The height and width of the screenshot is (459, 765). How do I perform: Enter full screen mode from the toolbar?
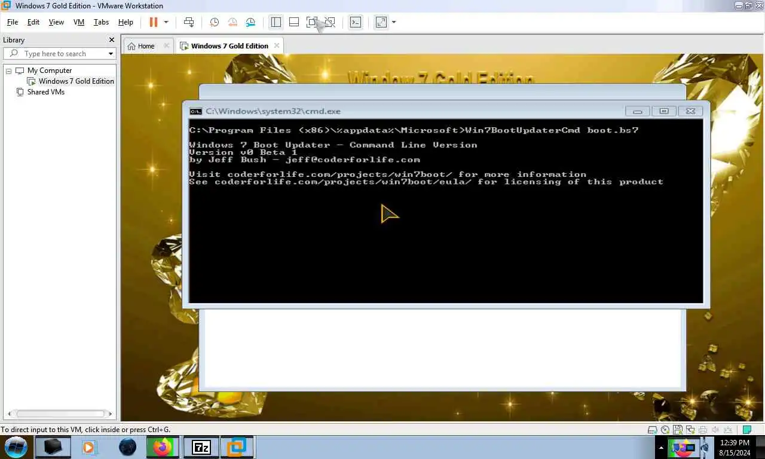(x=312, y=22)
